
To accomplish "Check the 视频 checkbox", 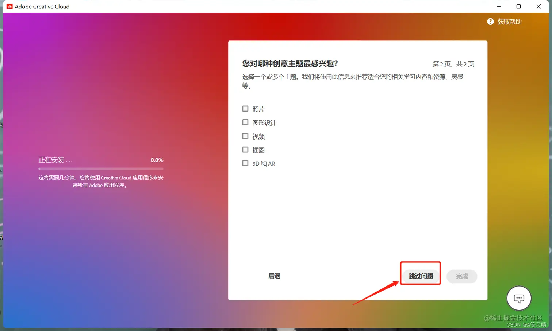I will coord(245,136).
